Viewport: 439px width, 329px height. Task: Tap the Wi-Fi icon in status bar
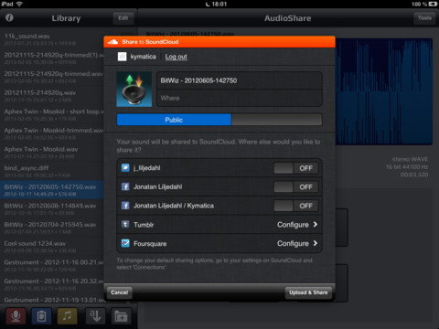click(19, 4)
